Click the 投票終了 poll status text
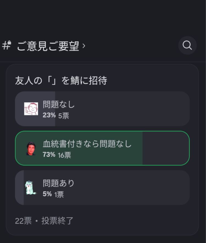The width and height of the screenshot is (206, 243). coord(57,221)
